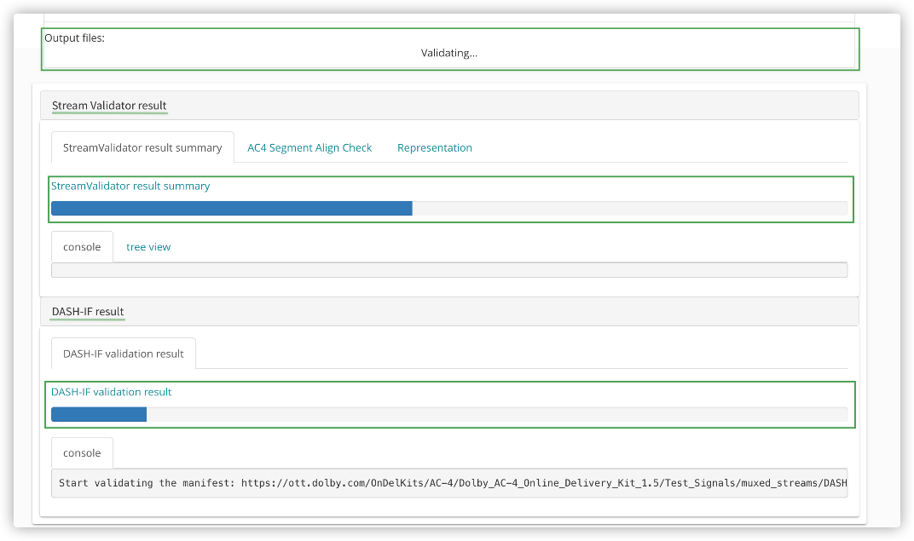Click the filled part of DASH-IF progress bar
This screenshot has width=914, height=541.
click(x=99, y=415)
